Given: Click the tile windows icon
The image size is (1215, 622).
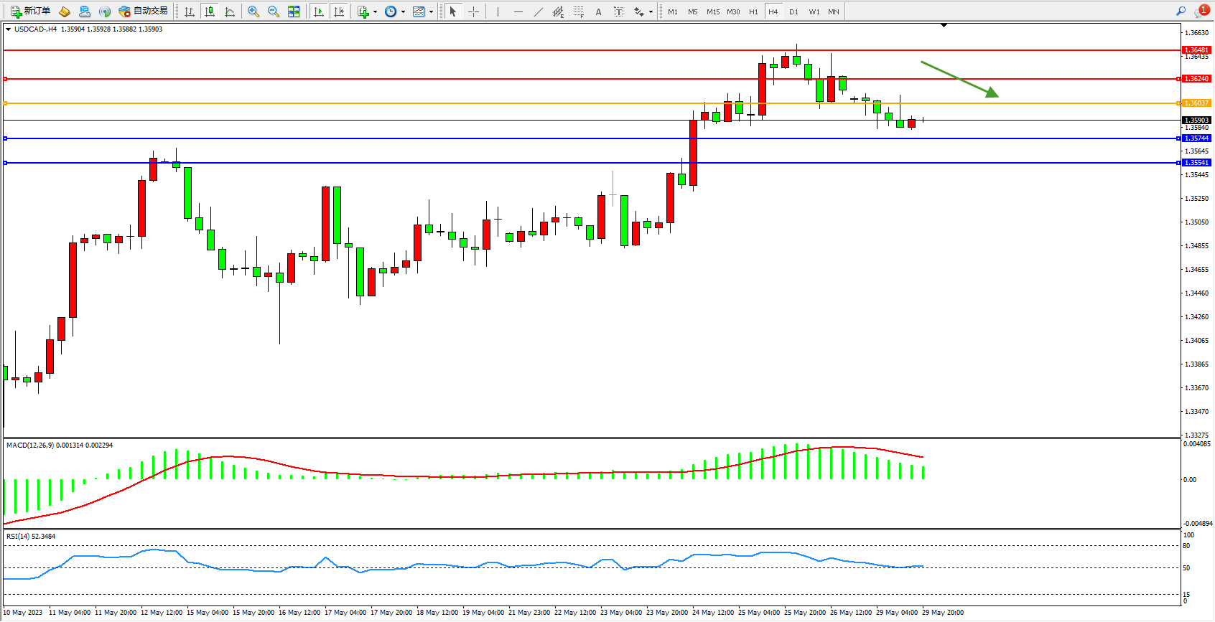Looking at the screenshot, I should (x=294, y=11).
